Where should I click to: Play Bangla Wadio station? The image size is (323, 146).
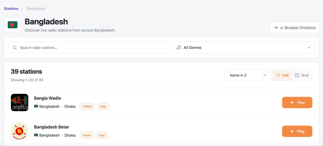pyautogui.click(x=297, y=102)
